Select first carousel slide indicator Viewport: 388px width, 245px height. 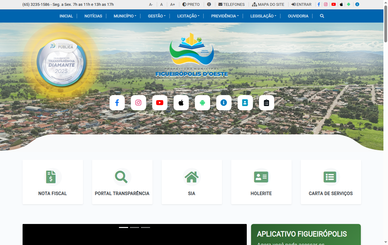(x=124, y=227)
